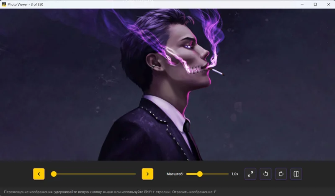Image resolution: width=335 pixels, height=196 pixels.
Task: Toggle fullscreen with the expand arrows icon
Action: tap(250, 174)
